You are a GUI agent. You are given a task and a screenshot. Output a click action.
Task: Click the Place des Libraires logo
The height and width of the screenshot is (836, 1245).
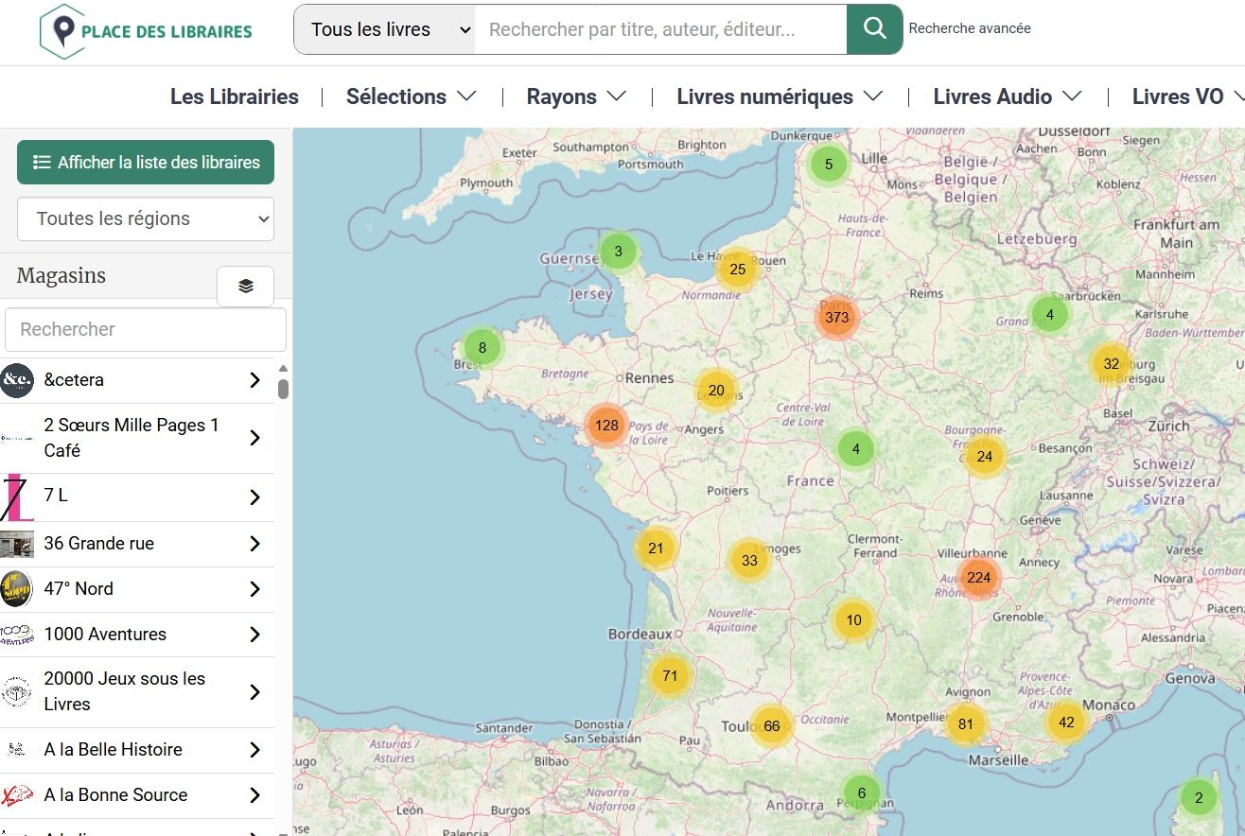click(147, 31)
